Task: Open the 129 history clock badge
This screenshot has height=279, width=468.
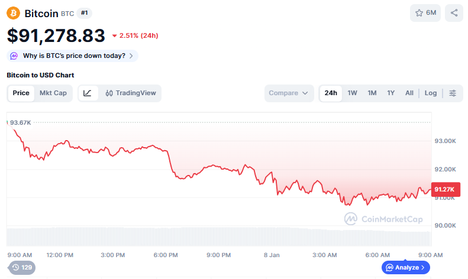Action: point(21,268)
